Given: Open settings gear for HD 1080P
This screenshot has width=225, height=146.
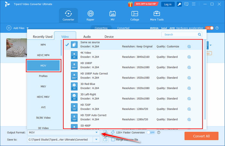Looking at the screenshot, I should tap(189, 67).
